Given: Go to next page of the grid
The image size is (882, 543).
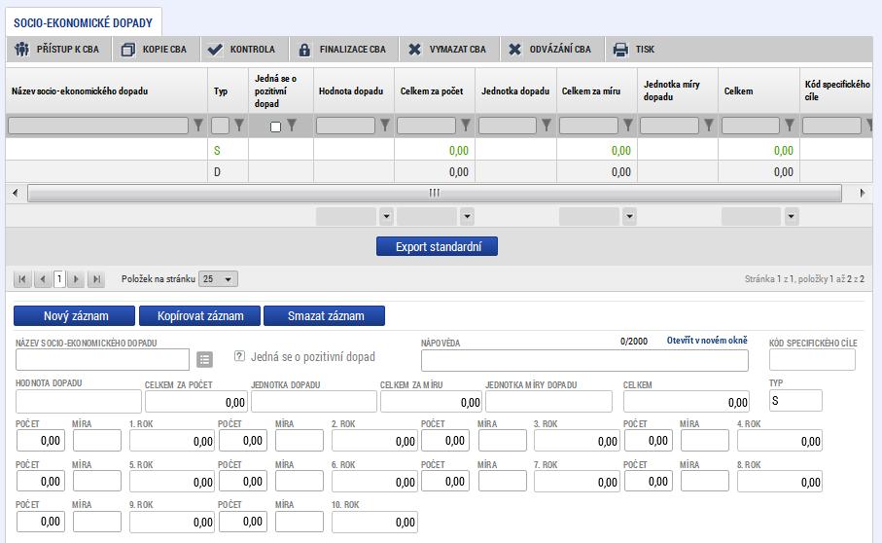Looking at the screenshot, I should tap(76, 279).
